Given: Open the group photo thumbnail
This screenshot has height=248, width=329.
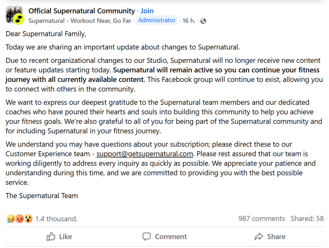Looking at the screenshot, I should 12,12.
